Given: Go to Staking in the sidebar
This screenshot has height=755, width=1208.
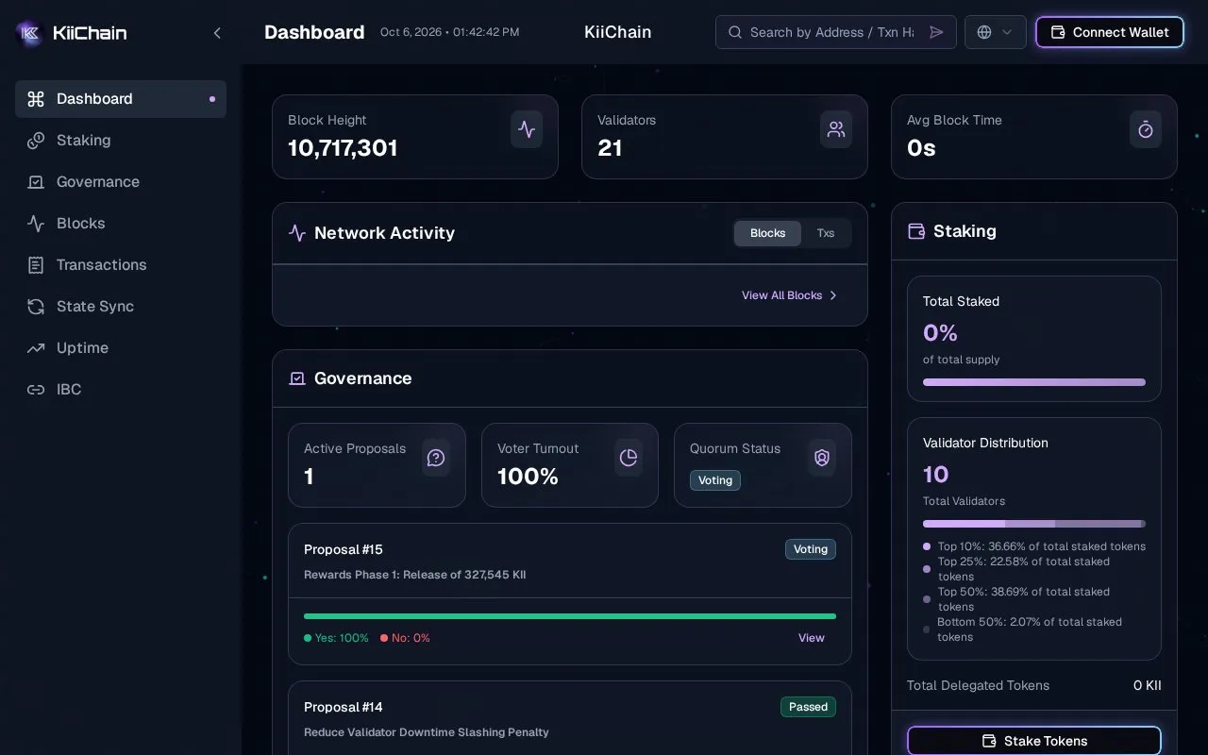Looking at the screenshot, I should 121,141.
